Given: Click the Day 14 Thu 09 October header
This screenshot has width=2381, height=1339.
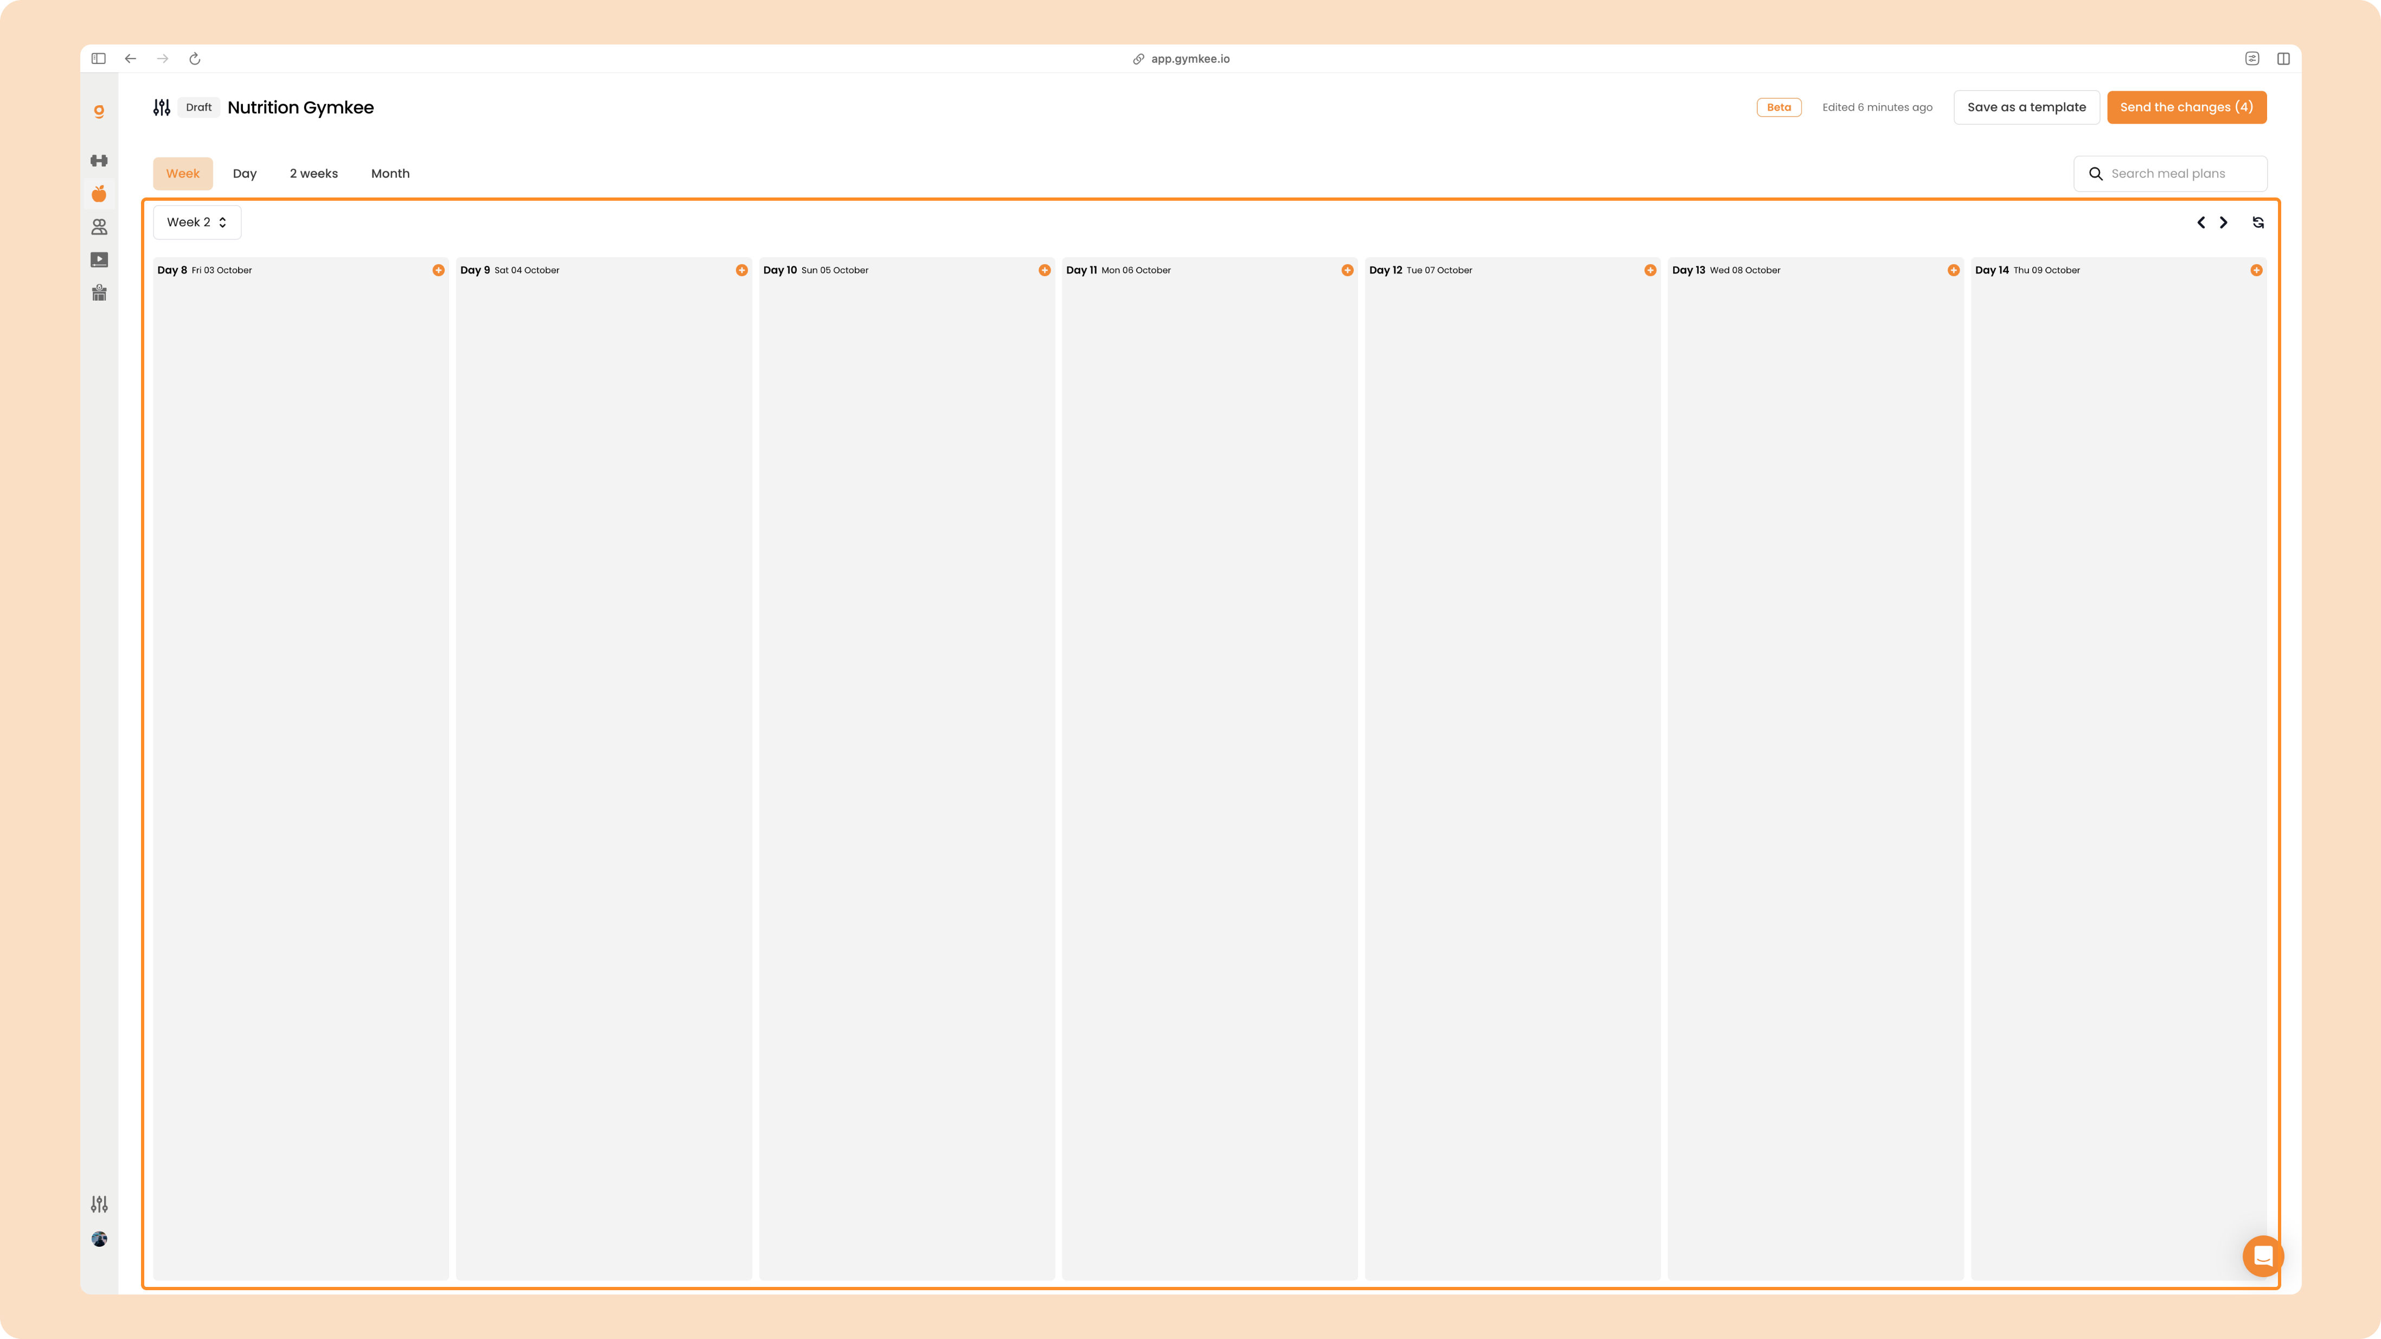Looking at the screenshot, I should [2027, 270].
